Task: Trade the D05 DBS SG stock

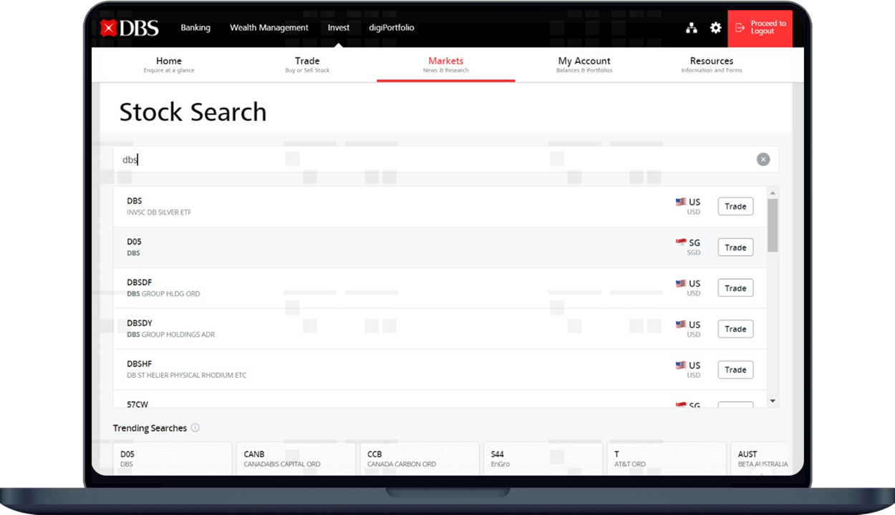Action: (735, 247)
